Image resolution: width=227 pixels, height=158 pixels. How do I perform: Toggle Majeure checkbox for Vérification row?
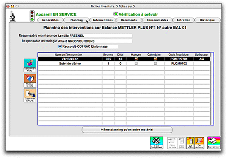[x=136, y=59]
